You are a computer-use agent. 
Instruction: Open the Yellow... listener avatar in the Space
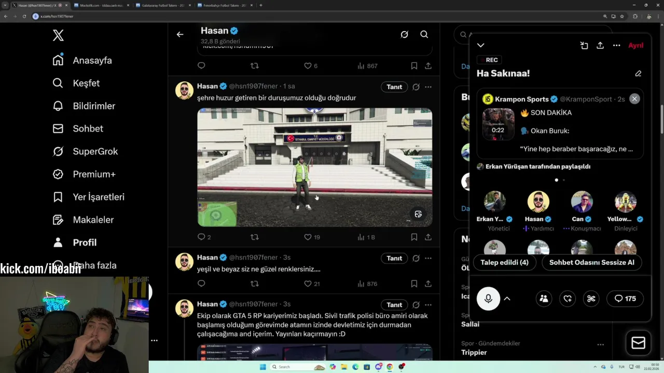point(625,202)
